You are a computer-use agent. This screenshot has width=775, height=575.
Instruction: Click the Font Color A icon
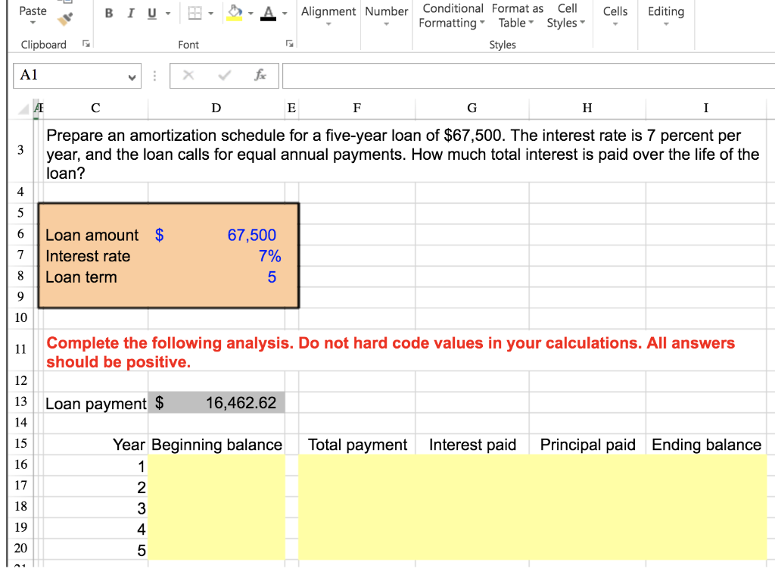tap(266, 11)
